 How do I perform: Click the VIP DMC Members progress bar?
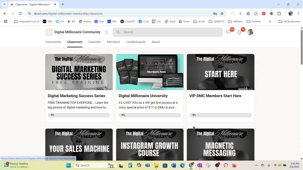click(221, 115)
